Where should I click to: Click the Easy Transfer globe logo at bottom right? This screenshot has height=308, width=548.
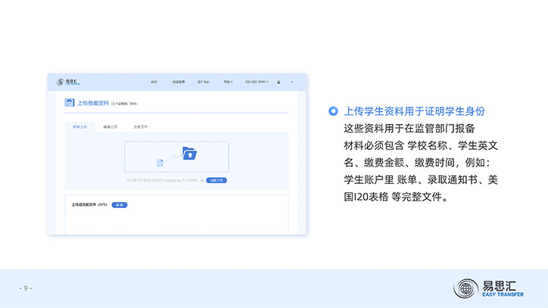point(465,288)
